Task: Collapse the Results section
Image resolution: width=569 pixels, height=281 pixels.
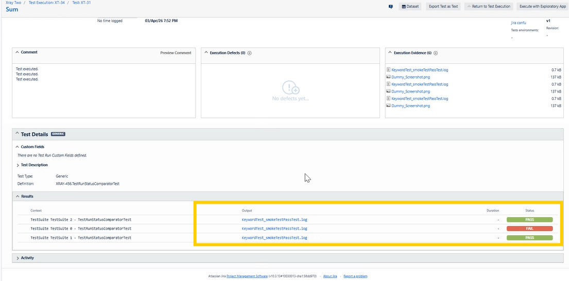Action: click(18, 197)
